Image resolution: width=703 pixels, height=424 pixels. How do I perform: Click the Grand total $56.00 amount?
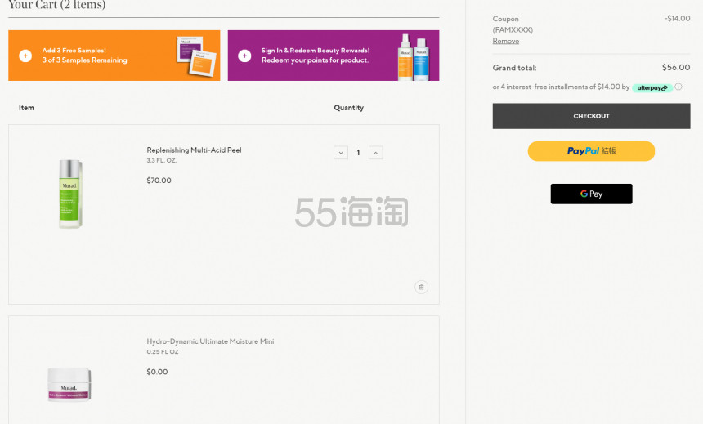676,67
